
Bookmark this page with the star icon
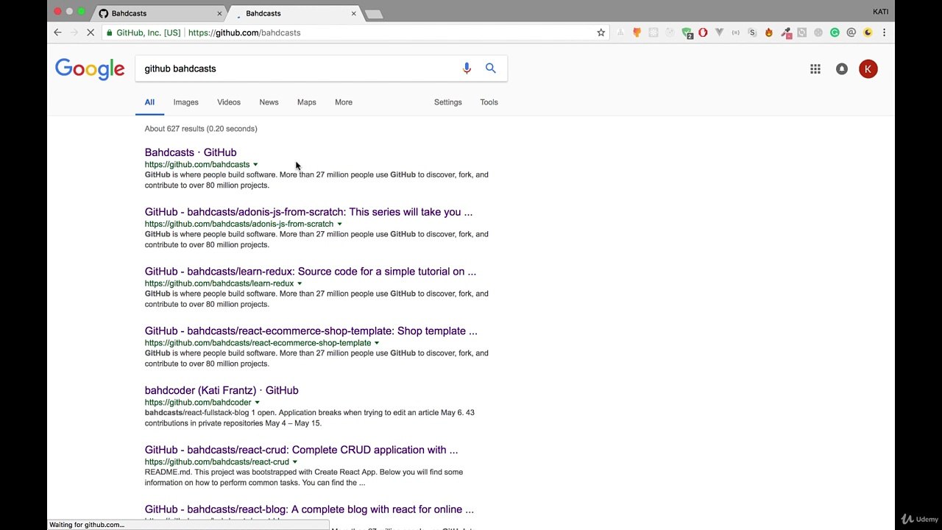[x=601, y=32]
